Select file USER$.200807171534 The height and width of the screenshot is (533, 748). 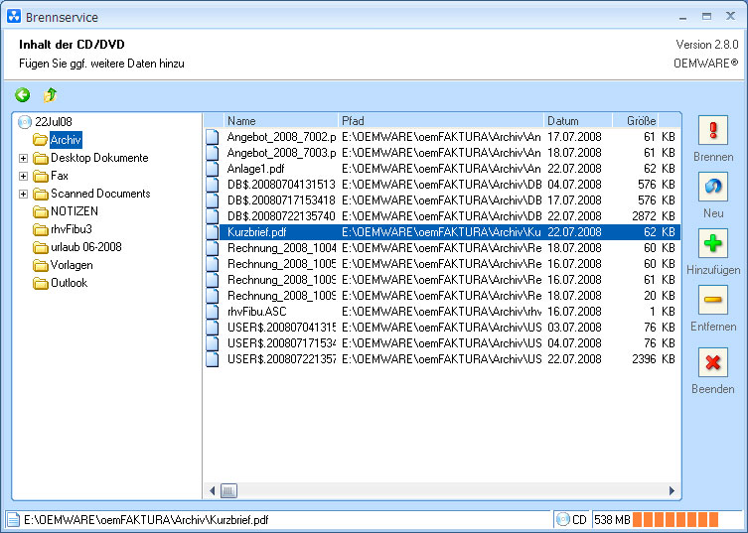click(x=281, y=343)
